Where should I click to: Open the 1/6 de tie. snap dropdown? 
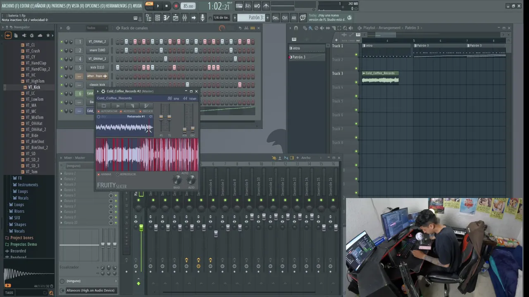click(221, 18)
